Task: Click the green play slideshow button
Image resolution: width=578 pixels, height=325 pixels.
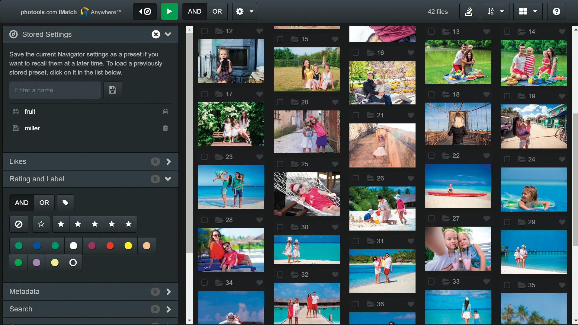Action: (169, 11)
